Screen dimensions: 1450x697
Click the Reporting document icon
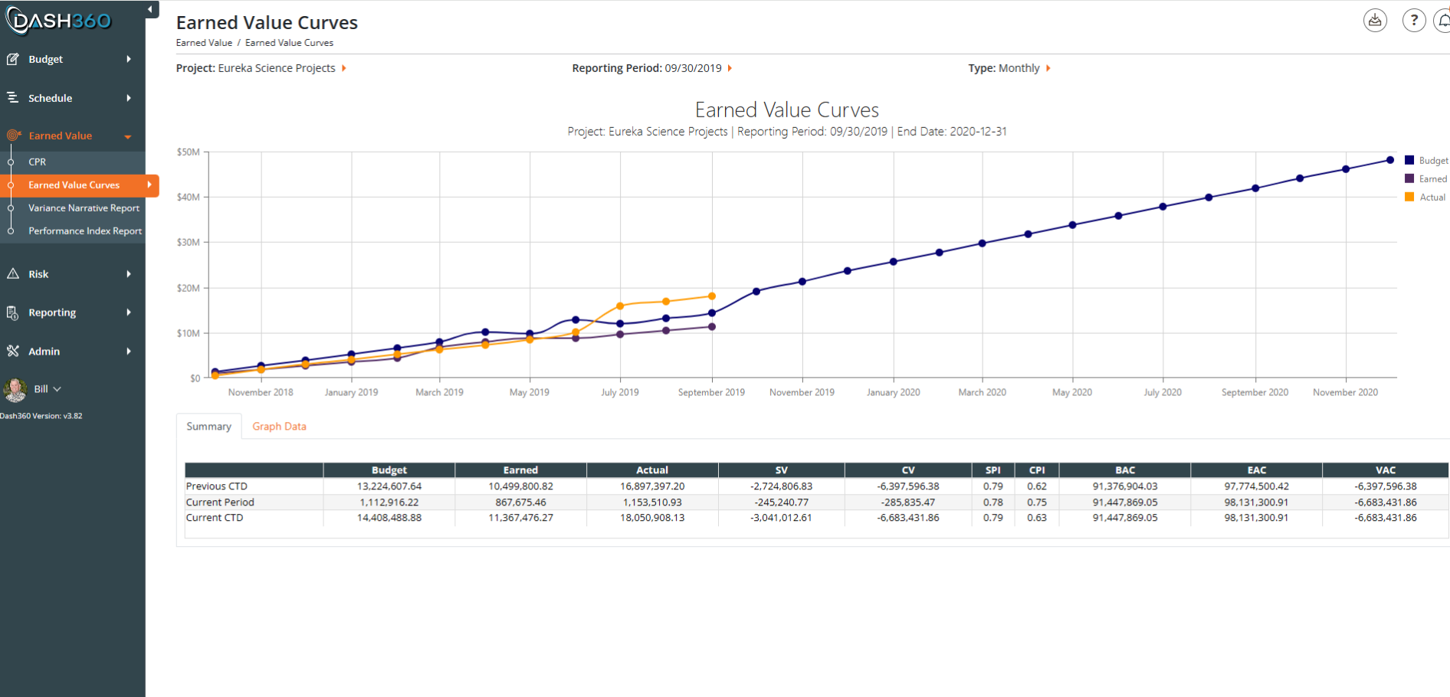point(13,313)
